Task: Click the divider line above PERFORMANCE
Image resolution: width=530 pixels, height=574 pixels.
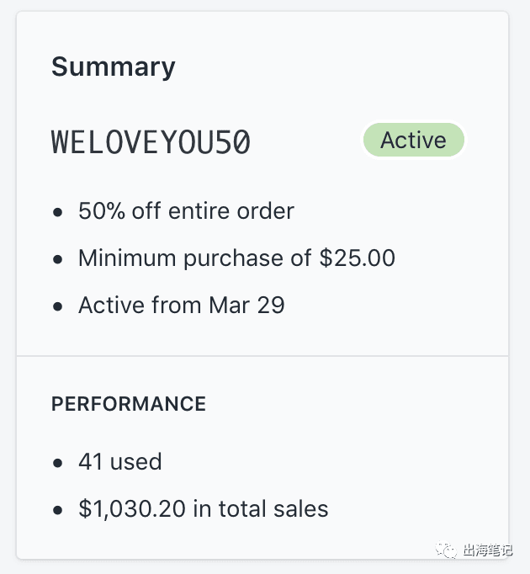Action: [x=262, y=356]
